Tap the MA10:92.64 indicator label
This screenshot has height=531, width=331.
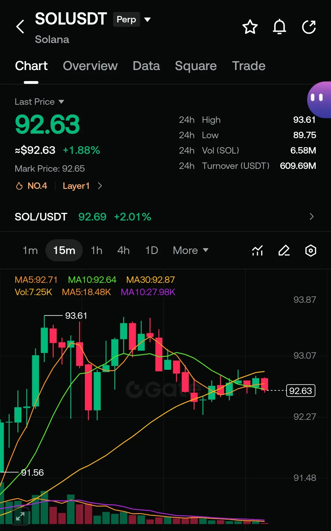92,280
